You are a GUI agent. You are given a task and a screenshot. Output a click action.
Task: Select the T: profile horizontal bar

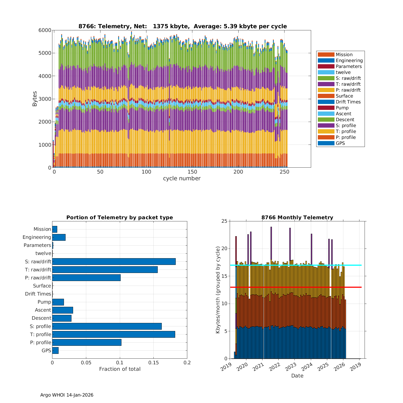pos(114,334)
